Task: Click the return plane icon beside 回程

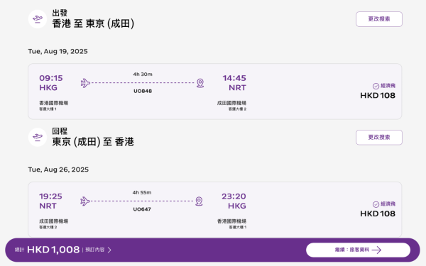Action: point(38,138)
